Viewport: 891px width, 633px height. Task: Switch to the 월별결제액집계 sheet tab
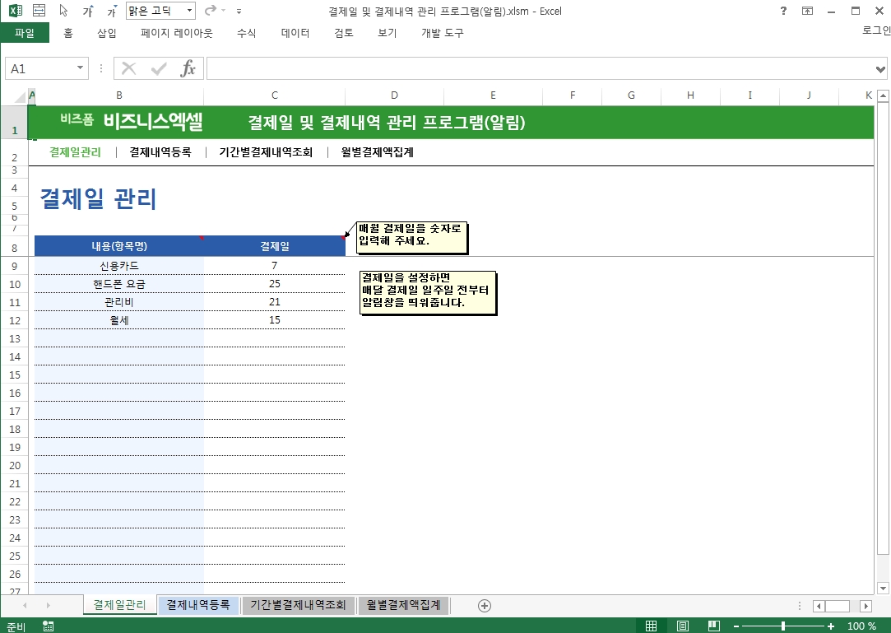[403, 605]
